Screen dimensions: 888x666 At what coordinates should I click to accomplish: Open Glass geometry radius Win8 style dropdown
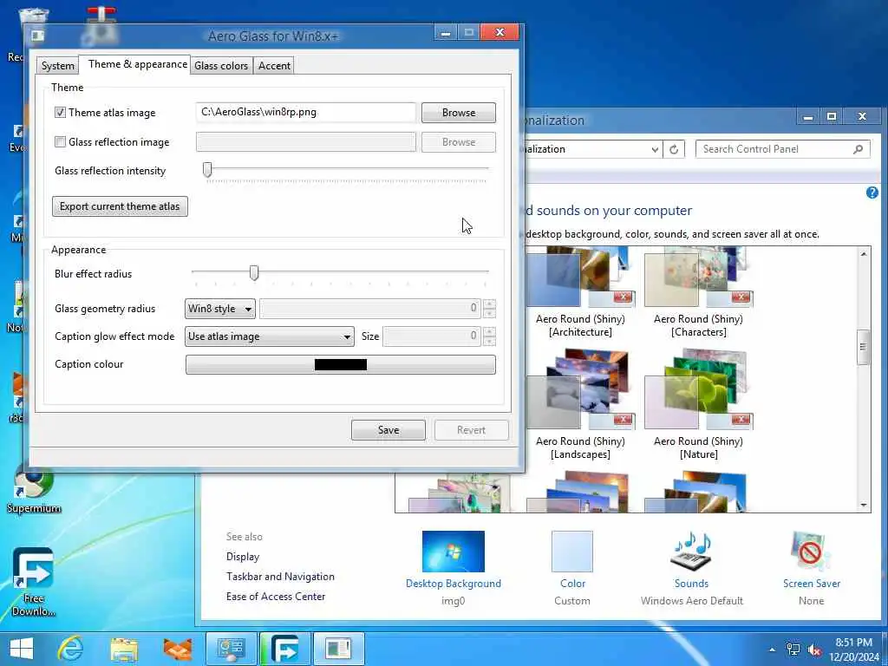(219, 309)
